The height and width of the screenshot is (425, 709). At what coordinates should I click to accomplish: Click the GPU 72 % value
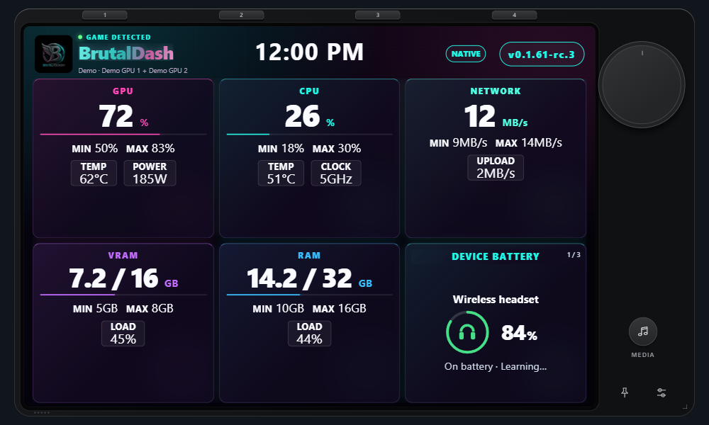click(x=123, y=117)
